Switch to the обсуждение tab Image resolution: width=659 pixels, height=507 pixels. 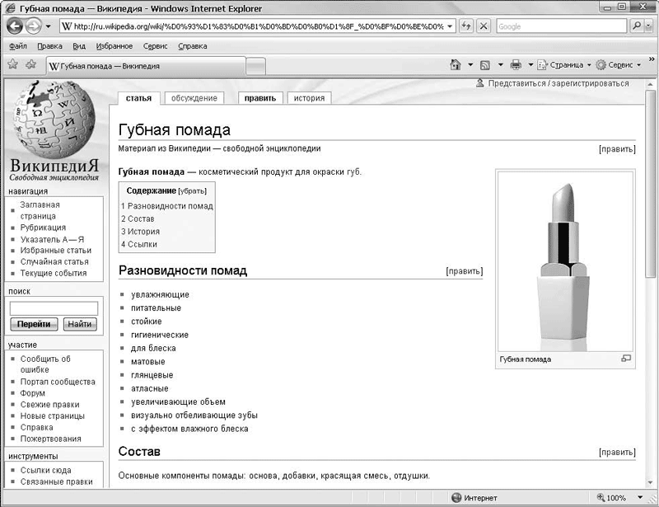[x=194, y=98]
